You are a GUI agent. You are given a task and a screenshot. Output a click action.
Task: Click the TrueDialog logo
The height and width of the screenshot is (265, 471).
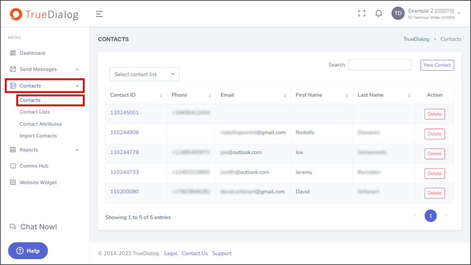click(x=44, y=14)
